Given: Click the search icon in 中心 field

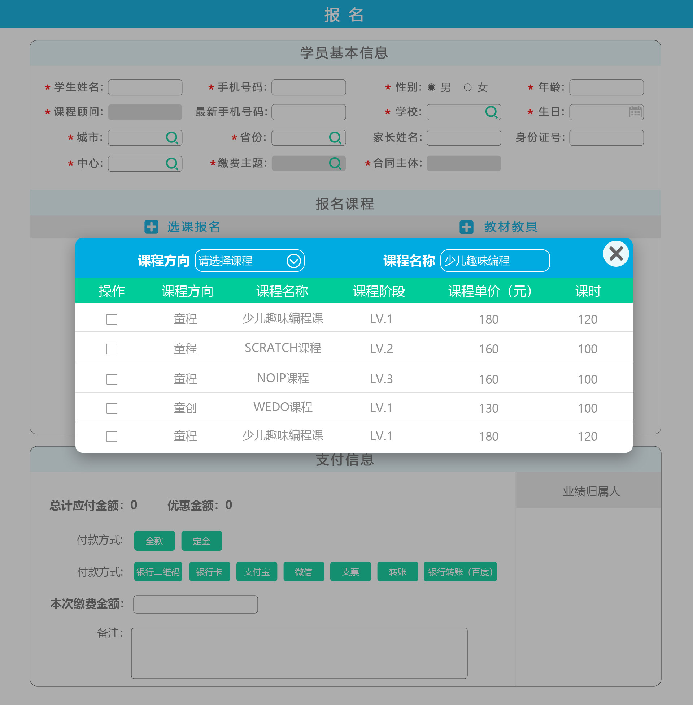Looking at the screenshot, I should [x=172, y=164].
